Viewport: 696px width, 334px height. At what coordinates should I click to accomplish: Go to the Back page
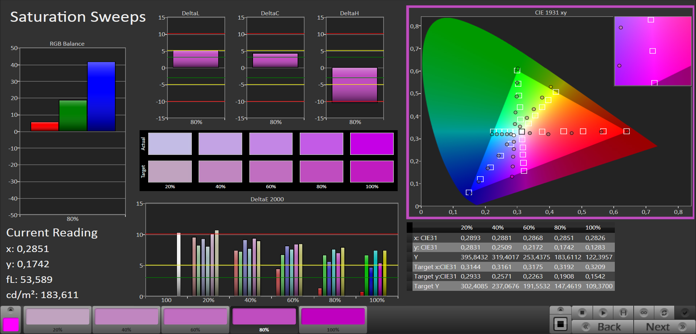point(602,327)
